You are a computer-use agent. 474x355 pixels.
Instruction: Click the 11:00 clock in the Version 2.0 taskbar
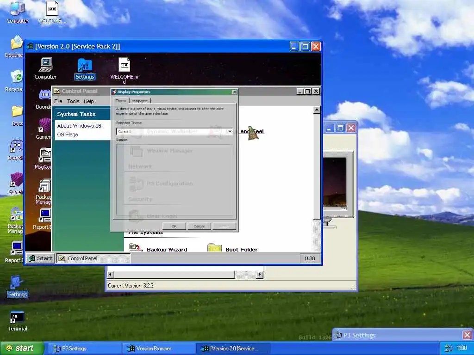(x=310, y=258)
